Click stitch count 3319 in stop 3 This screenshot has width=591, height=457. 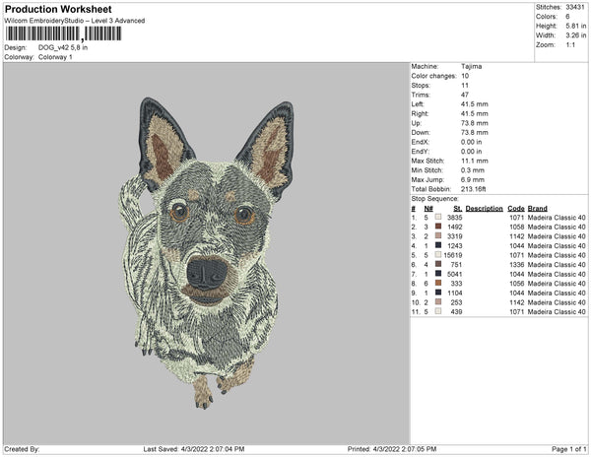454,236
